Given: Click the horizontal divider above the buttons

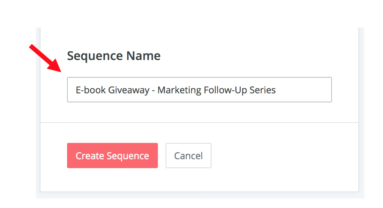Looking at the screenshot, I should (x=199, y=123).
